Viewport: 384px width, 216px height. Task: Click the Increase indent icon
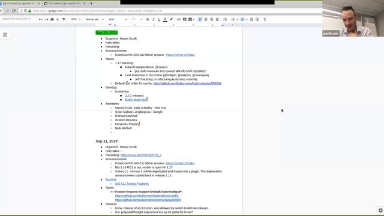[257, 19]
